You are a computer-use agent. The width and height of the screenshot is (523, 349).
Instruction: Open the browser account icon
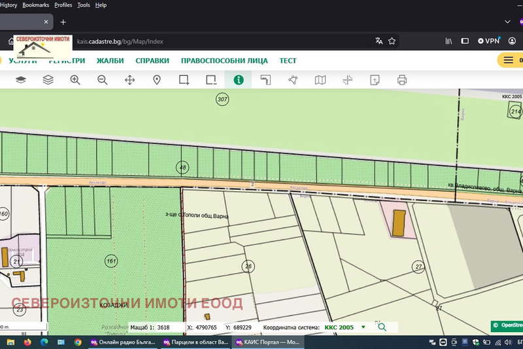[x=512, y=41]
